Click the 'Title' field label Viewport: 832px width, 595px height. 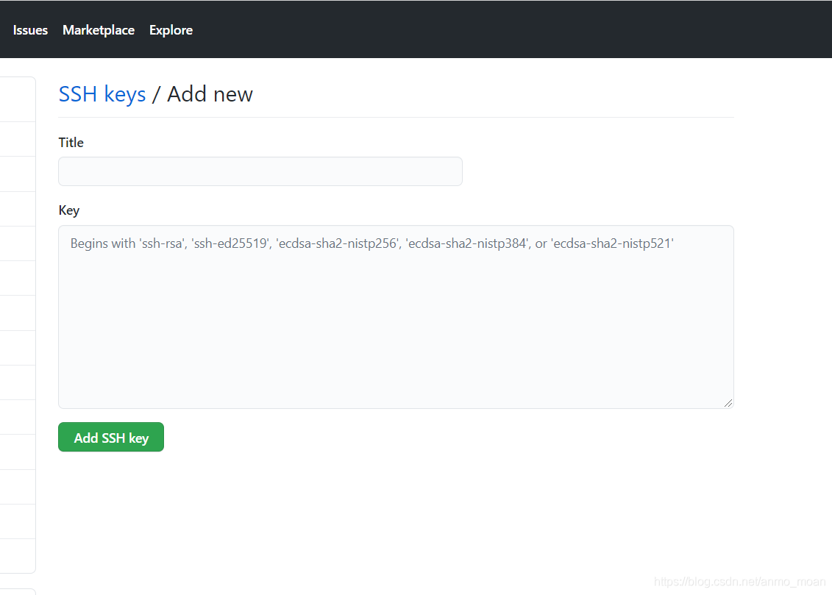pos(71,142)
